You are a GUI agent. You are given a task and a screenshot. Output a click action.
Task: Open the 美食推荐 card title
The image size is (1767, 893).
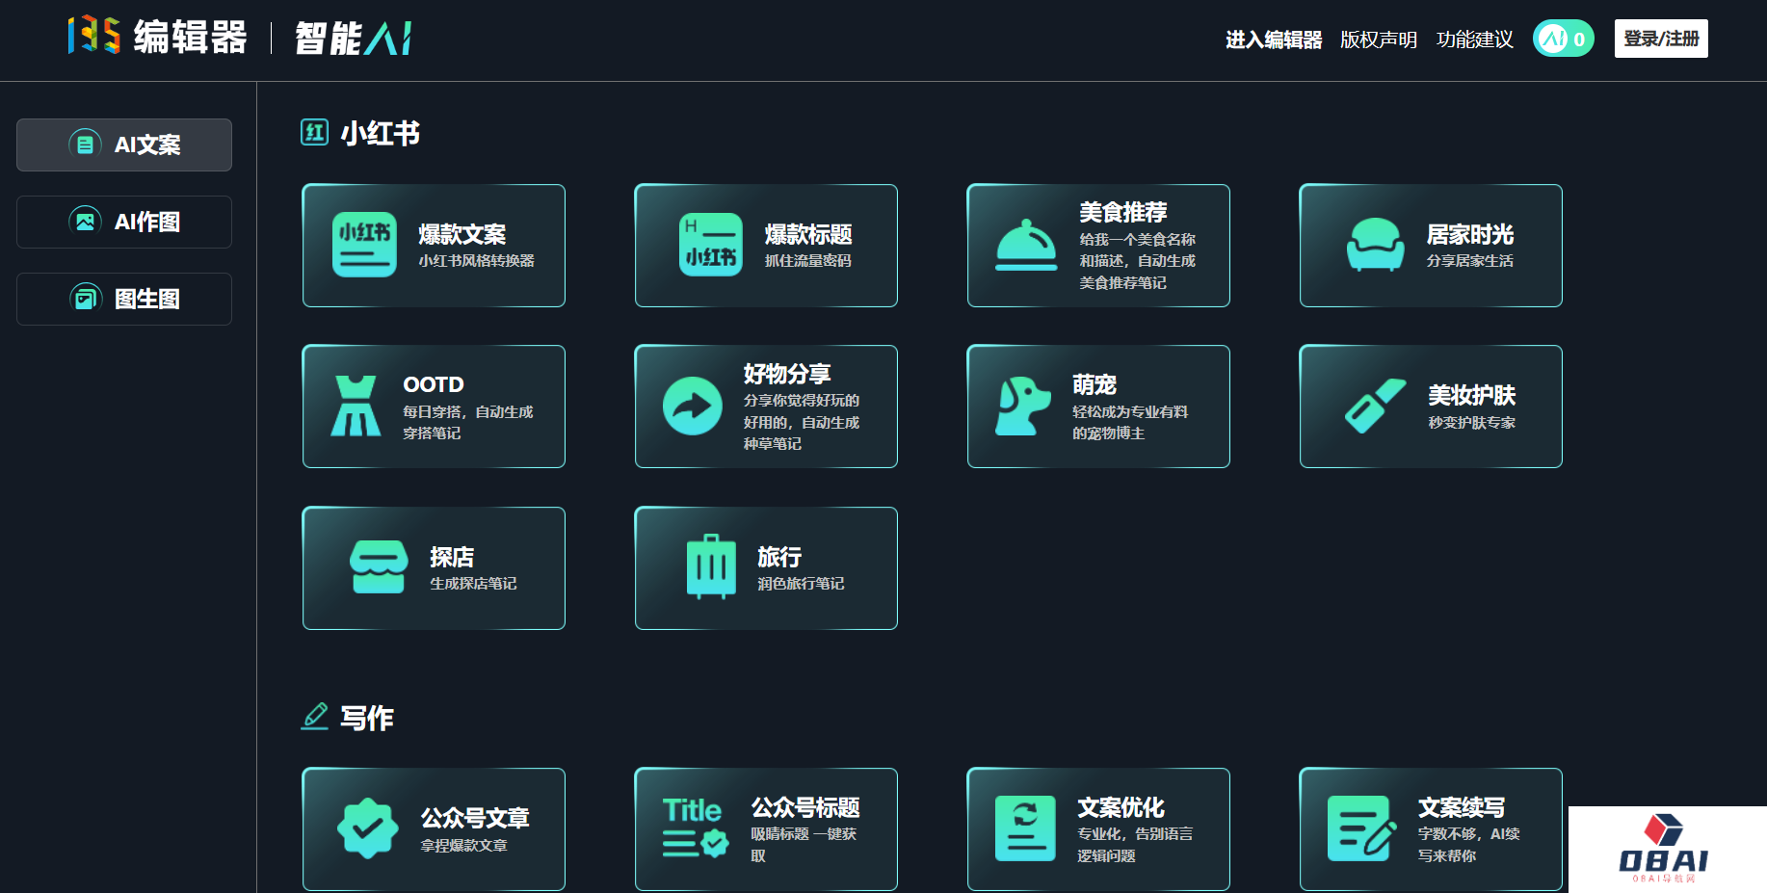tap(1123, 212)
